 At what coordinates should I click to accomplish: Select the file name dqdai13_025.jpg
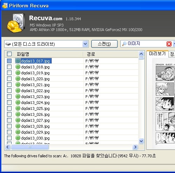point(35,108)
